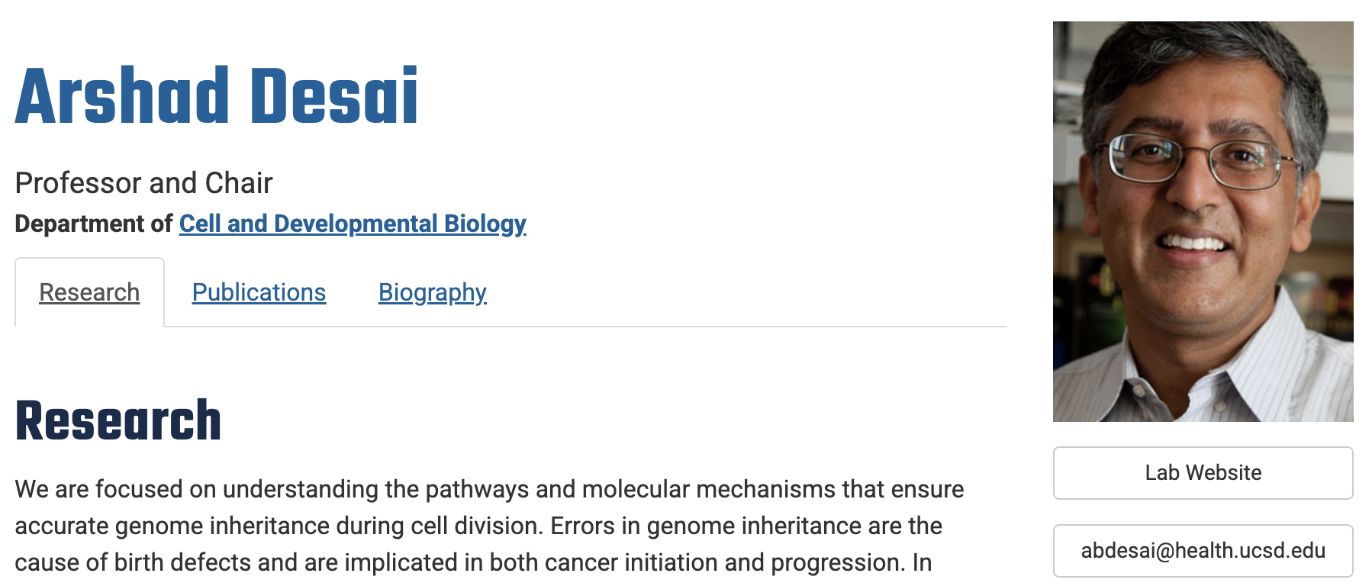Click the bold 'Department of' label

94,224
